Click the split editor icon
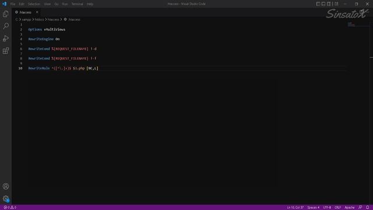This screenshot has width=373, height=210. coord(361,12)
